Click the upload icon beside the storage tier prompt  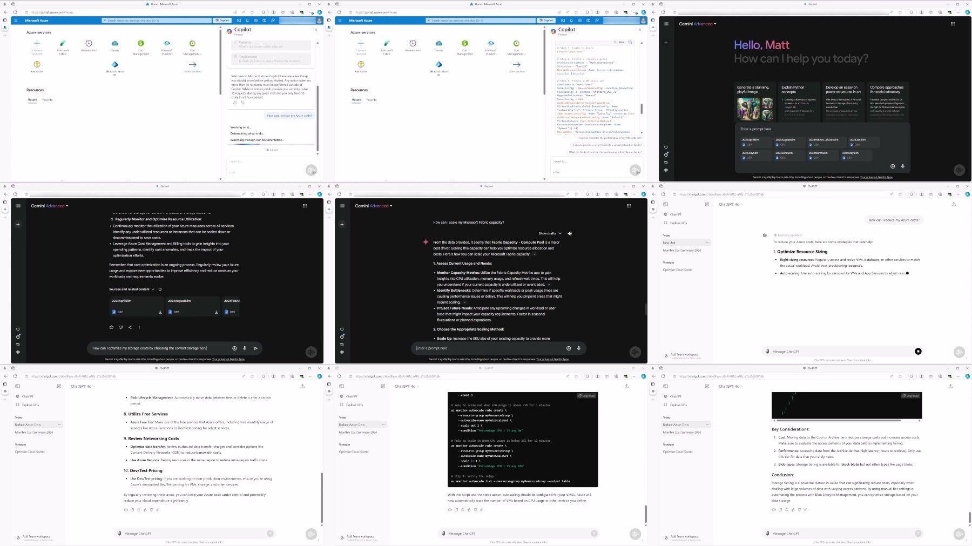click(234, 348)
